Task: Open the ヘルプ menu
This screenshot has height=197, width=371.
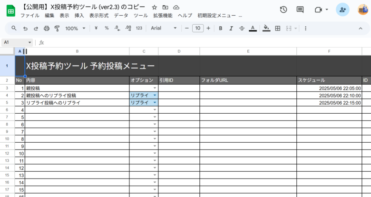Action: click(x=185, y=16)
